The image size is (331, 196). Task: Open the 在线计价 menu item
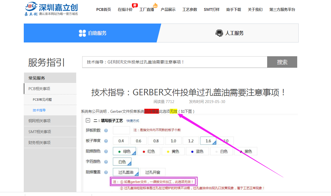point(125,9)
